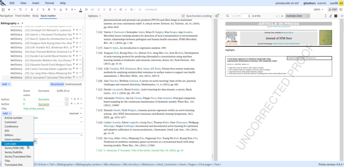The height and width of the screenshot is (167, 344).
Task: Open the Insert menu
Action: 36,3
